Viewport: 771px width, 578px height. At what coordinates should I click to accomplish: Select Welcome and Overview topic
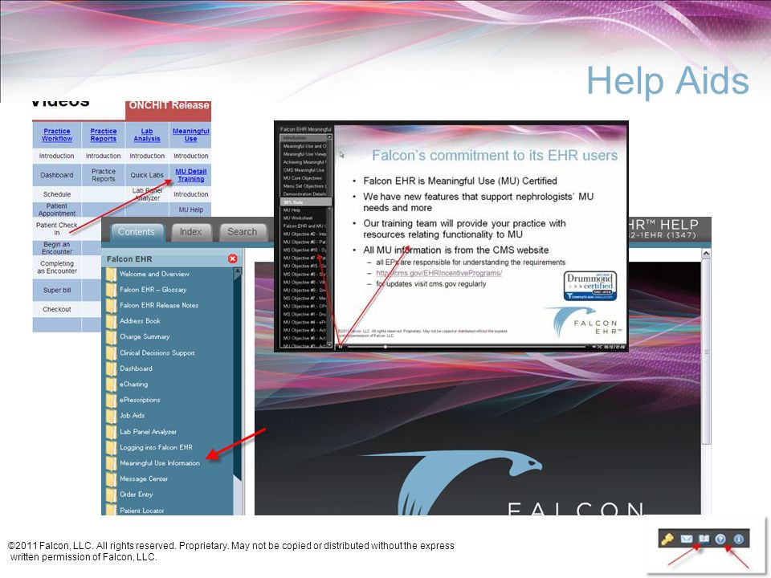tap(154, 274)
